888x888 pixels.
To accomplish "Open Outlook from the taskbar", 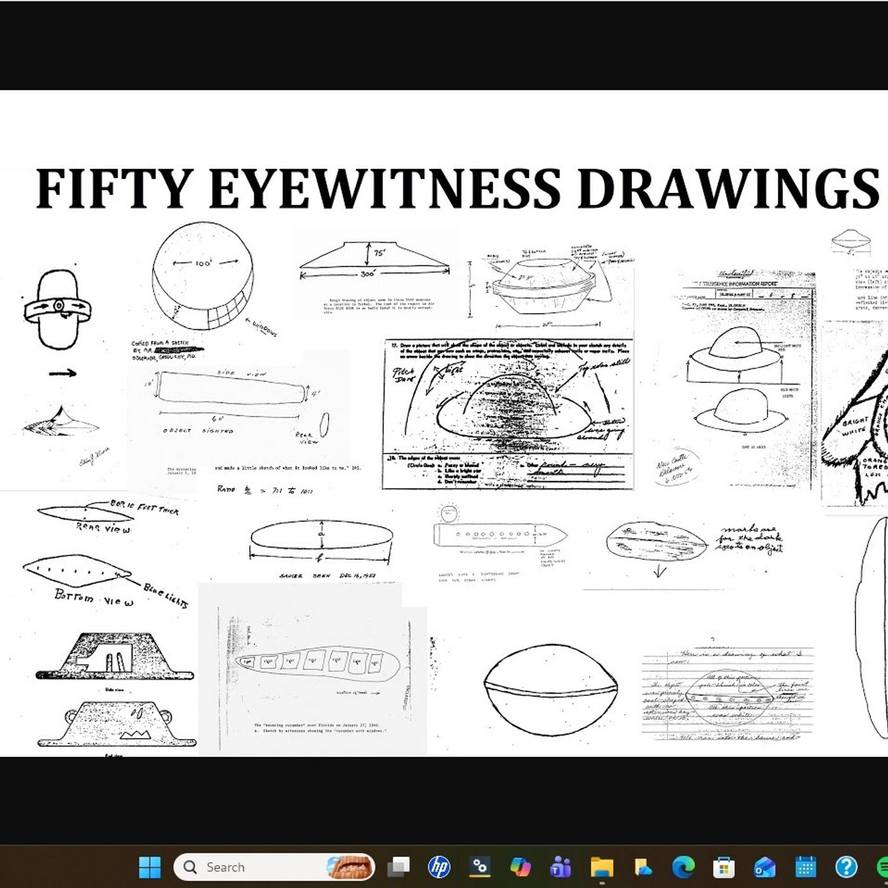I will [x=765, y=866].
